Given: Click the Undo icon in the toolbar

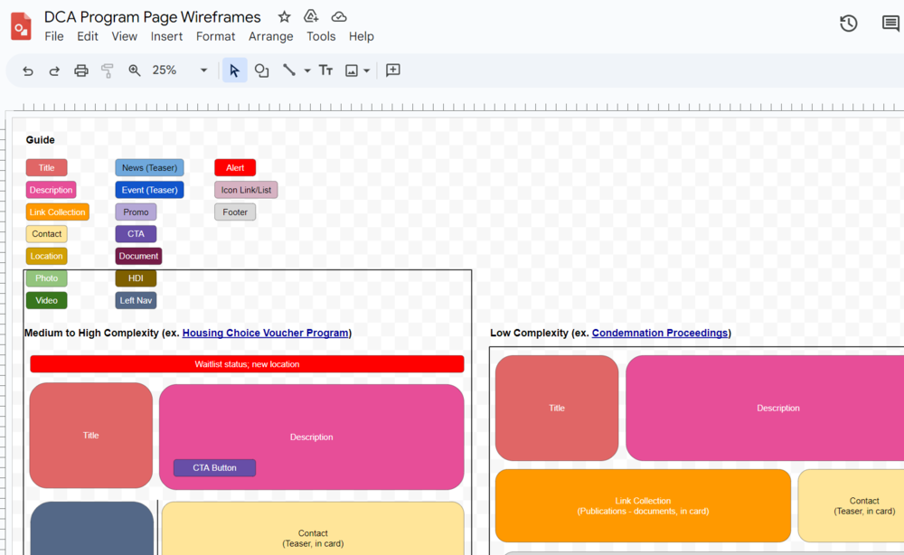Looking at the screenshot, I should (x=27, y=70).
